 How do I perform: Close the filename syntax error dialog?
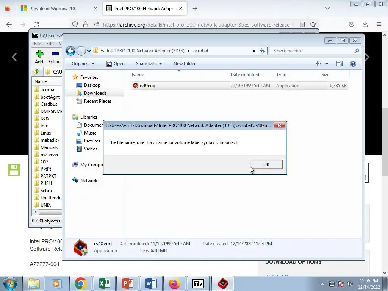tap(279, 125)
